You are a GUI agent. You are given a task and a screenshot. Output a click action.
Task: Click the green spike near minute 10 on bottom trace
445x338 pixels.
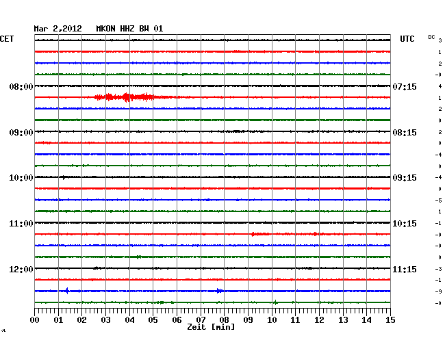tap(275, 302)
